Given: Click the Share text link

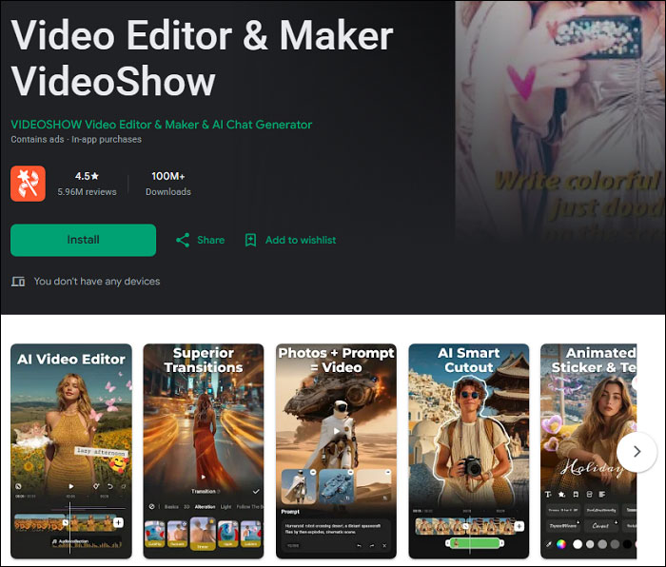Looking at the screenshot, I should [x=210, y=240].
